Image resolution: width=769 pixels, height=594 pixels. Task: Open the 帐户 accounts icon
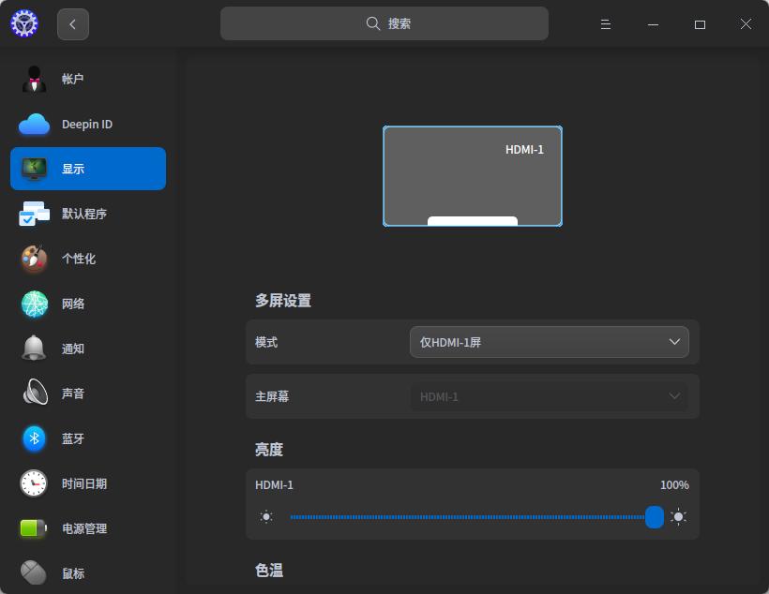(34, 80)
